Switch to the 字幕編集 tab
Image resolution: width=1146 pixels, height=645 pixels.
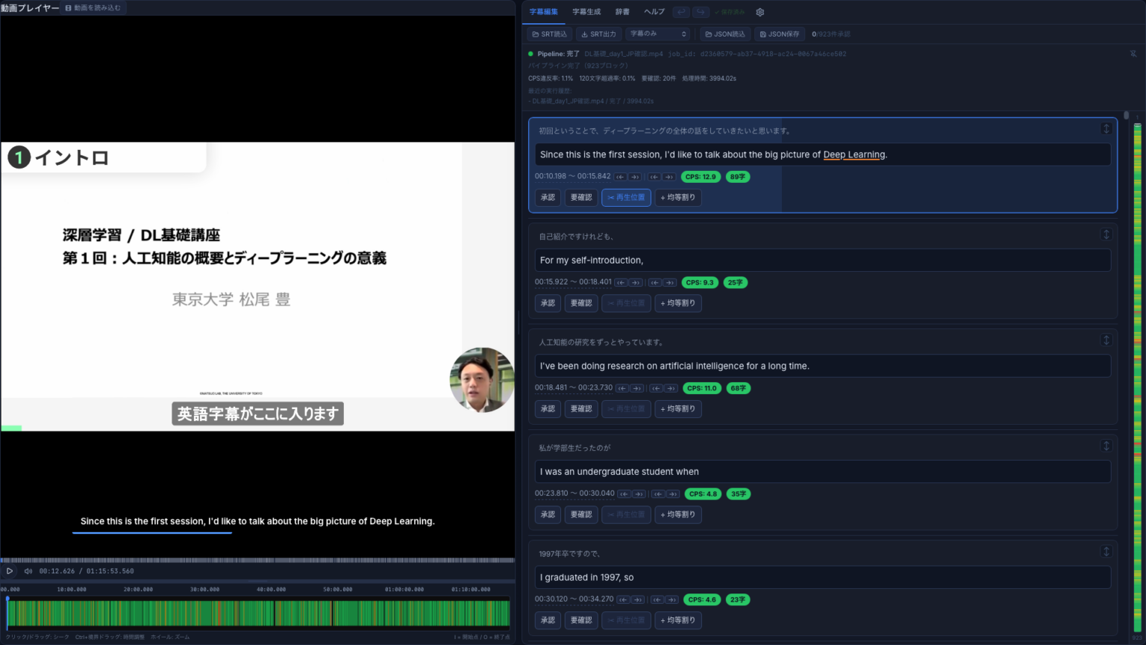click(x=544, y=12)
